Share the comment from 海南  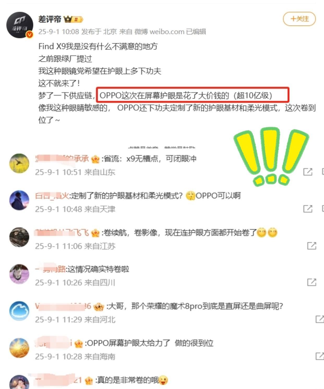[320, 356]
